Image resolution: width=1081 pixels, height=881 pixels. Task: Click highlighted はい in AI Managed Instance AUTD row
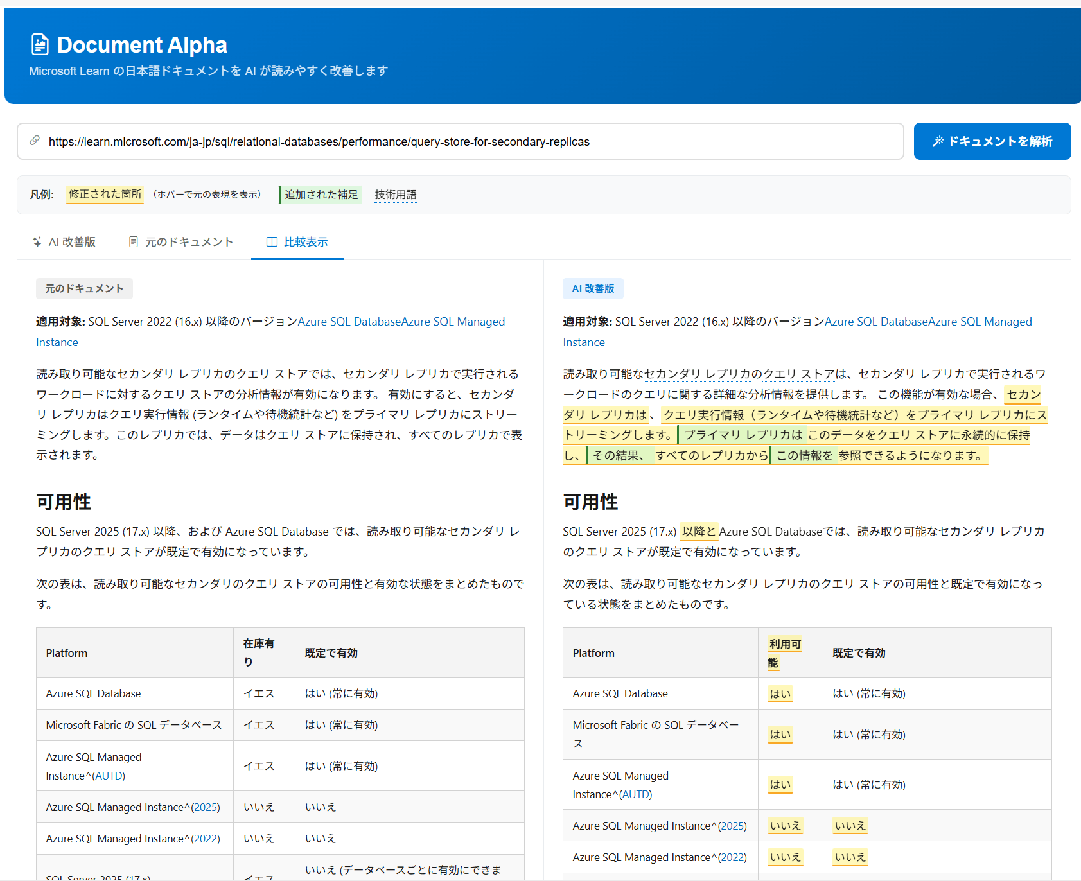click(780, 785)
